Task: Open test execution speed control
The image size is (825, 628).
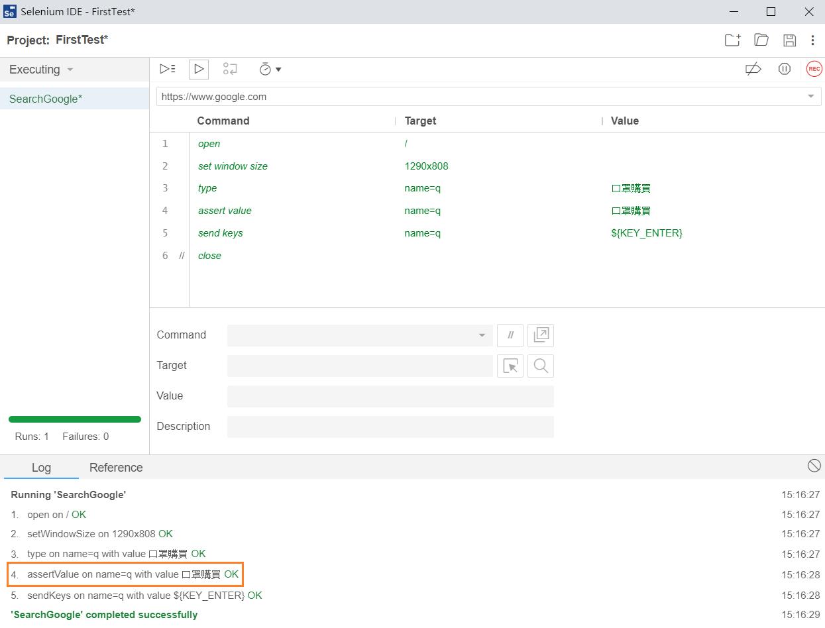Action: 266,69
